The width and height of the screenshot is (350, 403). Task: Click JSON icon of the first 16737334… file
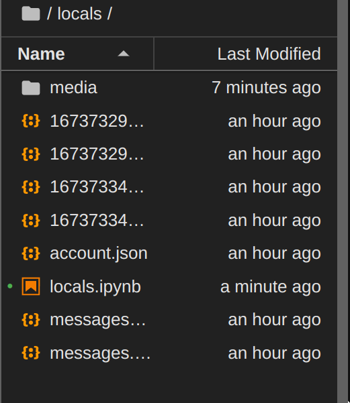pos(31,187)
